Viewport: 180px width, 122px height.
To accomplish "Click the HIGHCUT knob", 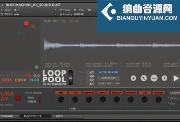I will (117, 99).
